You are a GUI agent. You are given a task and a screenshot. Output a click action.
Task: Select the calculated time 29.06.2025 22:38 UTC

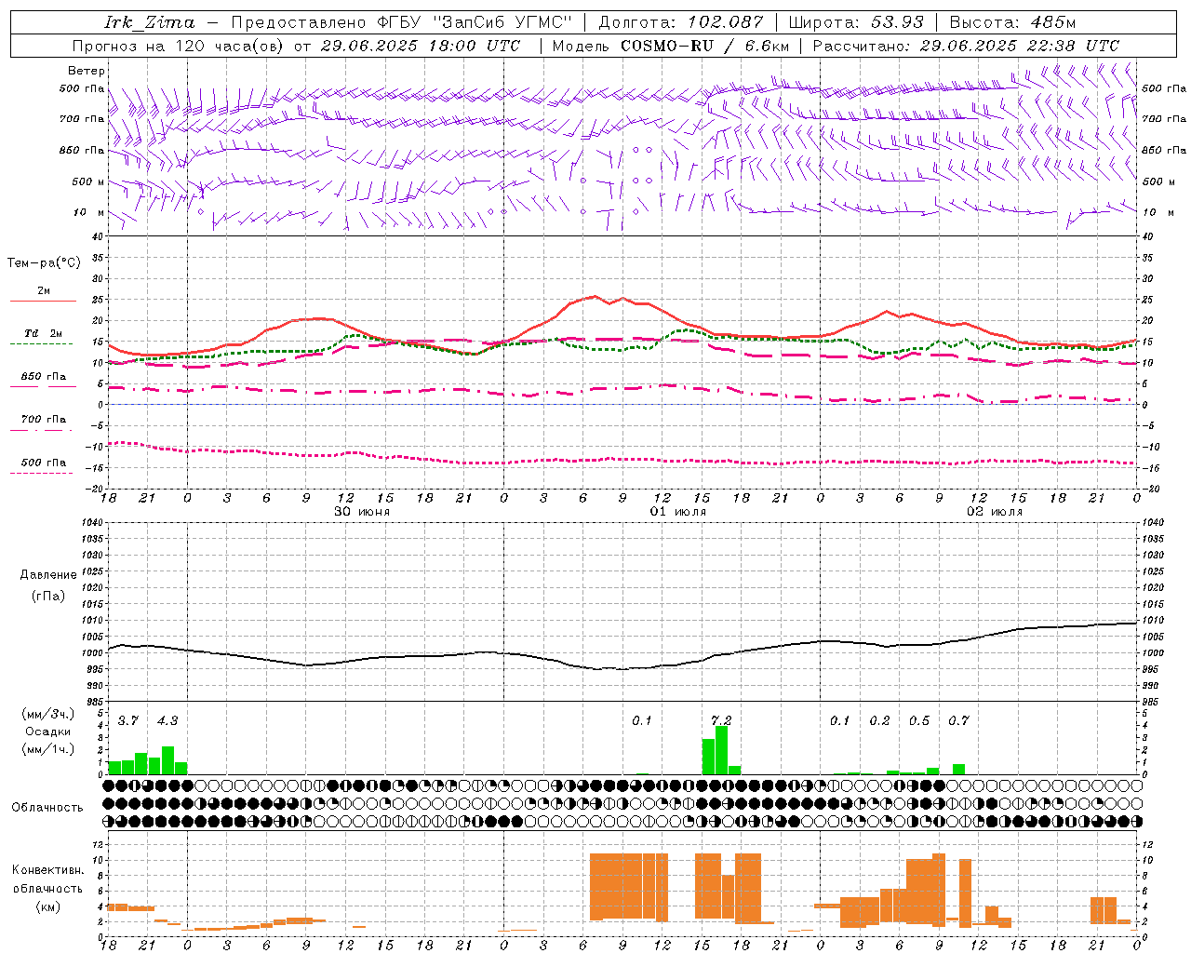point(1019,46)
